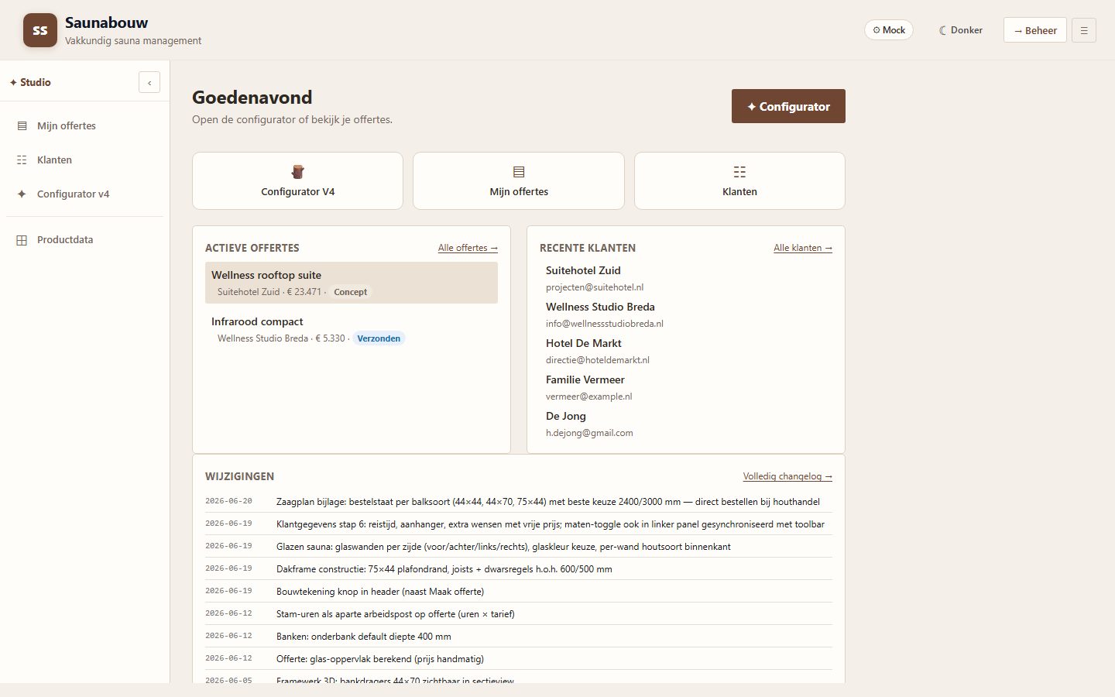Click the Configurator v4 sparkle icon
Image resolution: width=1115 pixels, height=697 pixels.
coord(22,194)
